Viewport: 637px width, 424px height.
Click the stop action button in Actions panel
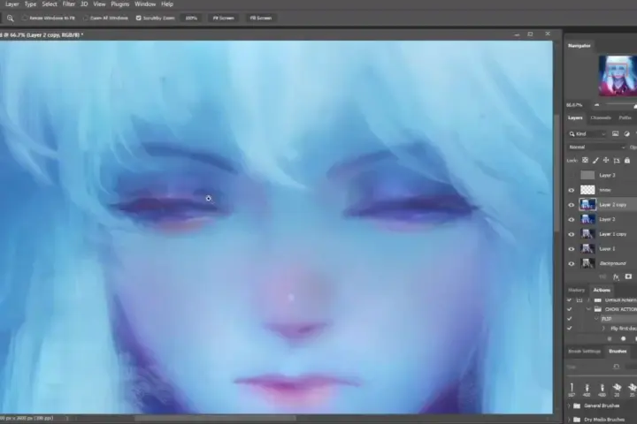point(610,339)
